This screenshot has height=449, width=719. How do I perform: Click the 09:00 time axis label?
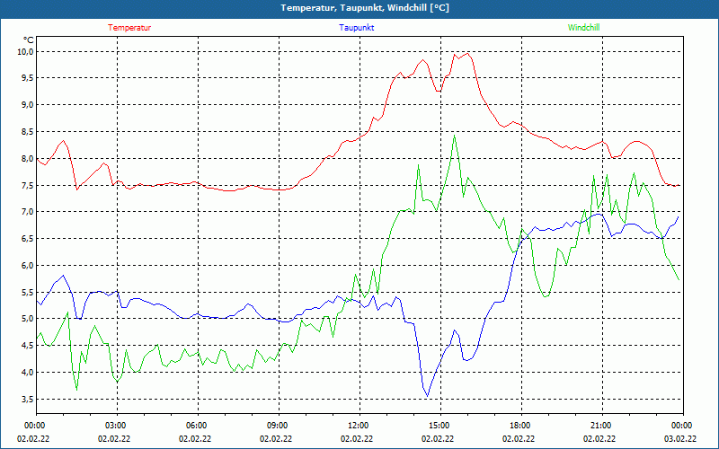[279, 426]
